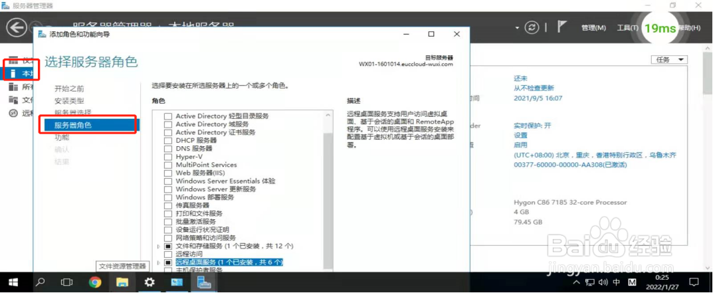Viewport: 713px width, 293px height.
Task: Check Active Directory 轻型目录服务 role
Action: tap(168, 116)
